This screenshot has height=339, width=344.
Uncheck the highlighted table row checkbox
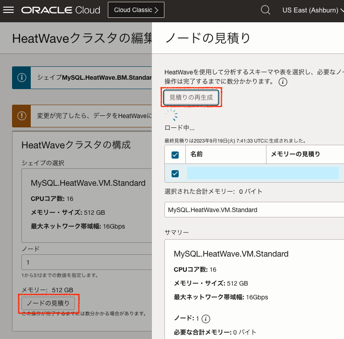click(x=175, y=174)
